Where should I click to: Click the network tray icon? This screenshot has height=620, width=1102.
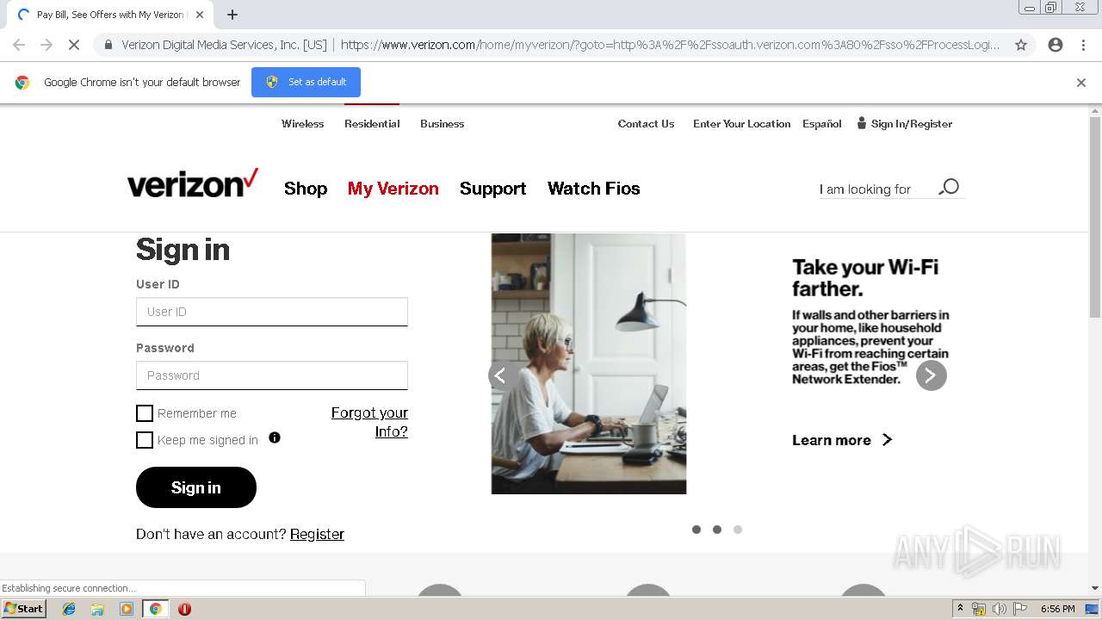[x=979, y=609]
